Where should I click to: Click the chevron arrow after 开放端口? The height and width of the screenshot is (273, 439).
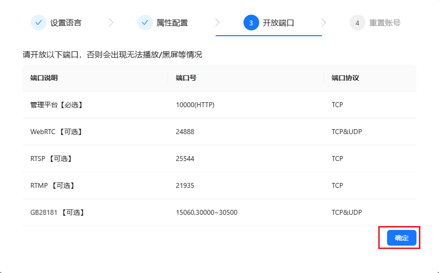click(323, 23)
